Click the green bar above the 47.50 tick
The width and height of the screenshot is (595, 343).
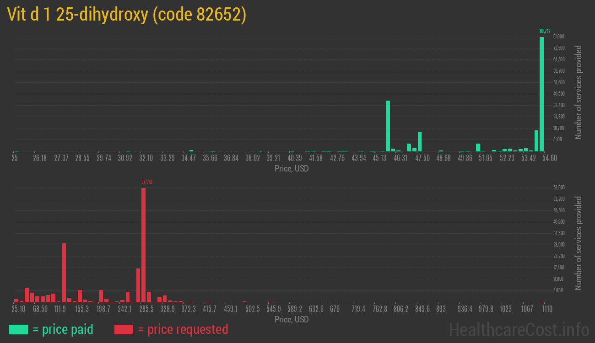[x=419, y=141]
